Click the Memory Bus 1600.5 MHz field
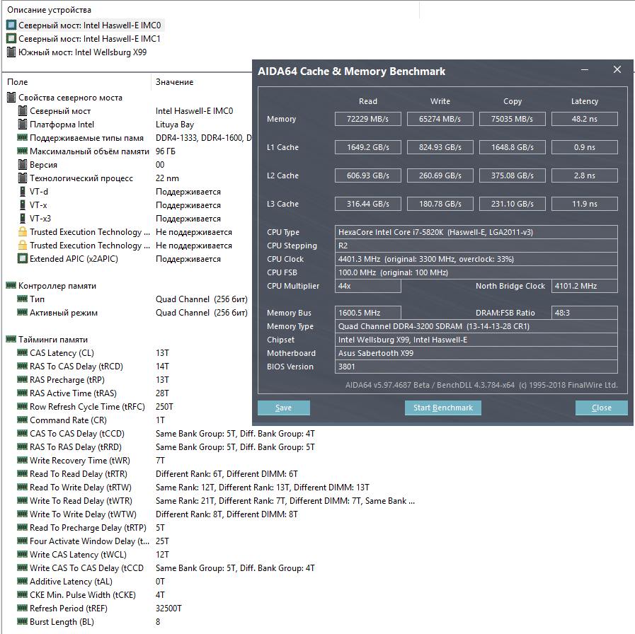 (x=367, y=313)
